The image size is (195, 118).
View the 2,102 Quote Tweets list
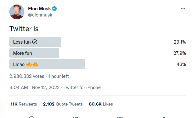point(63,104)
